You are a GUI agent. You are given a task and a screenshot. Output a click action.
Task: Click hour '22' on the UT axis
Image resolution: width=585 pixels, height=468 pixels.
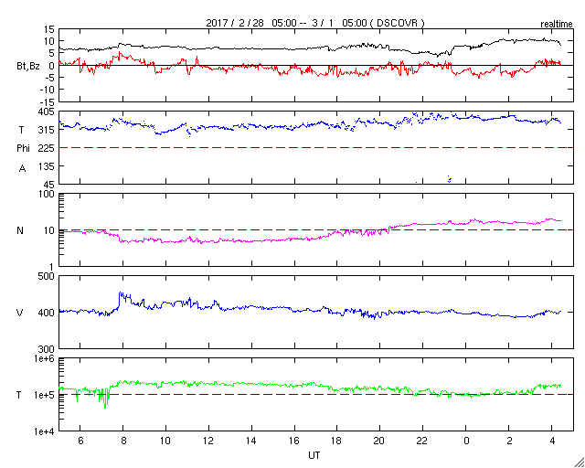(422, 441)
